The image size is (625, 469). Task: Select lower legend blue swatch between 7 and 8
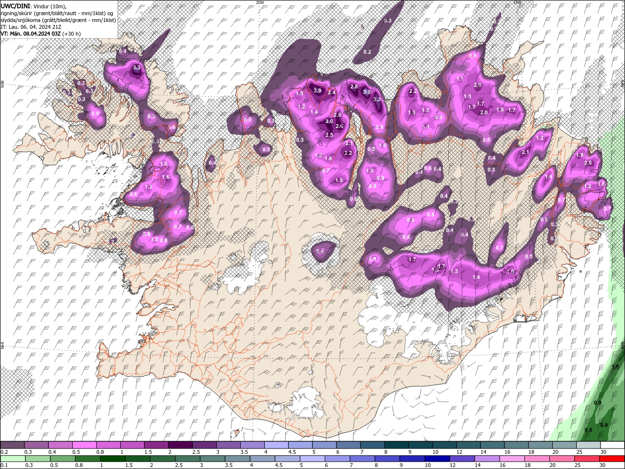[362, 459]
